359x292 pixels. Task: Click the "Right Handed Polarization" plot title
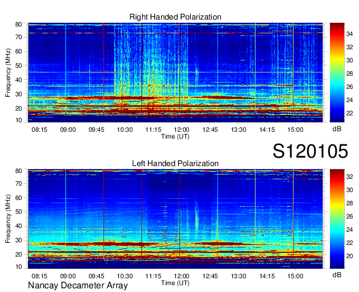[x=175, y=17]
